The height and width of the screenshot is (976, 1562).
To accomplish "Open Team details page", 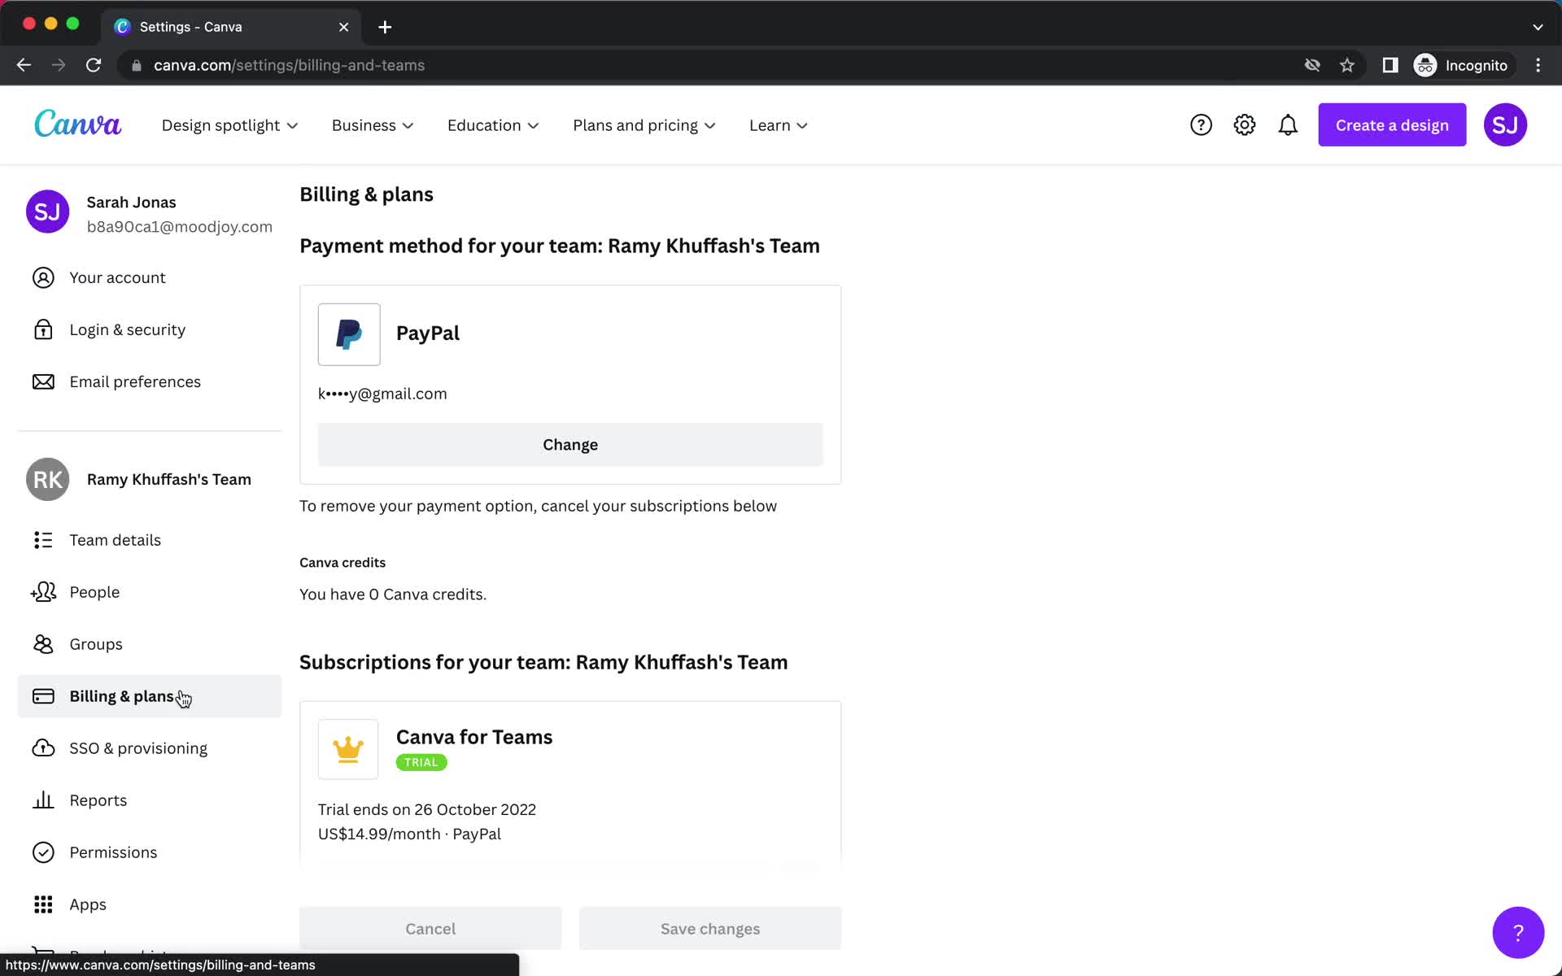I will [150, 540].
